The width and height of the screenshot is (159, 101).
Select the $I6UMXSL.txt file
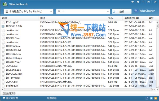(x=13, y=50)
